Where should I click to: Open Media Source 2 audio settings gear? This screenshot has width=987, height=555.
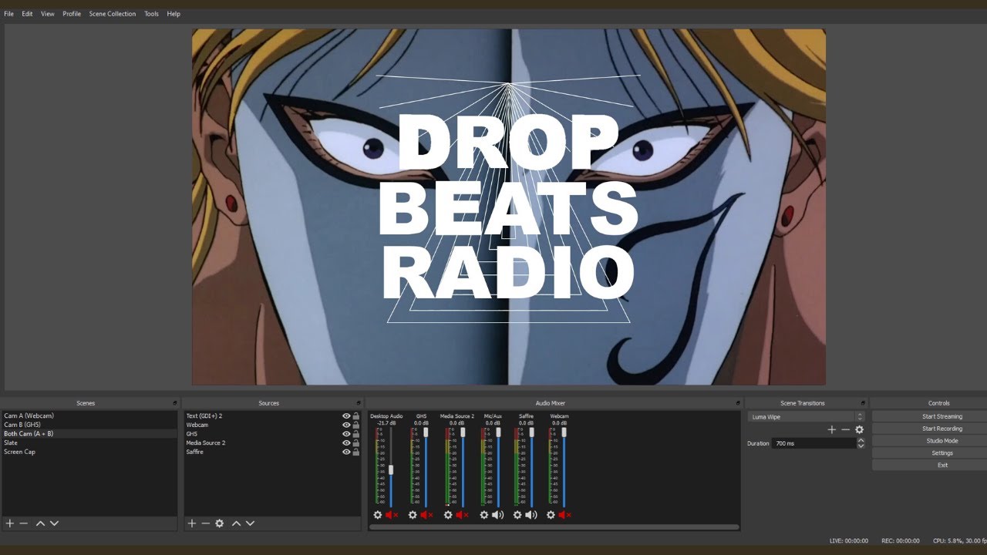tap(448, 515)
